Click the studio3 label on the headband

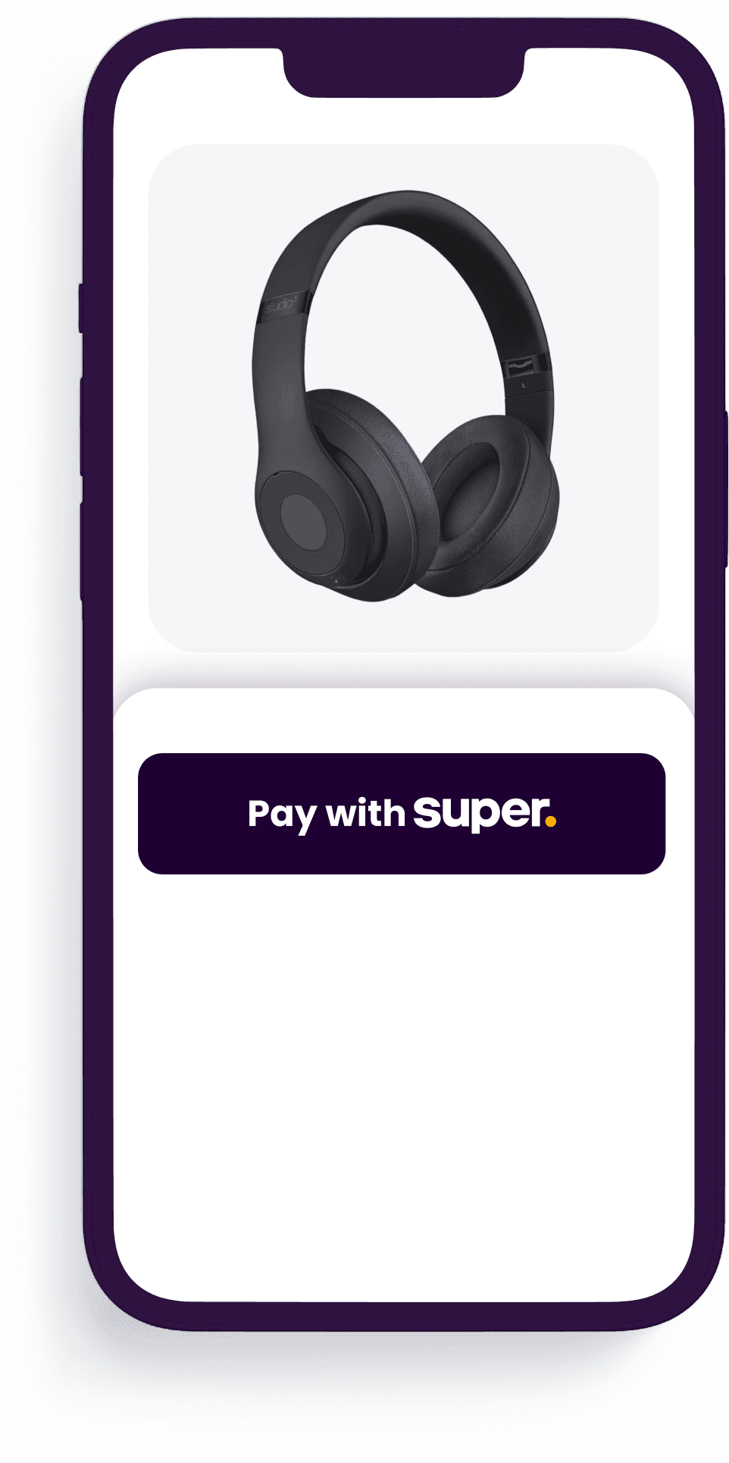(x=281, y=306)
